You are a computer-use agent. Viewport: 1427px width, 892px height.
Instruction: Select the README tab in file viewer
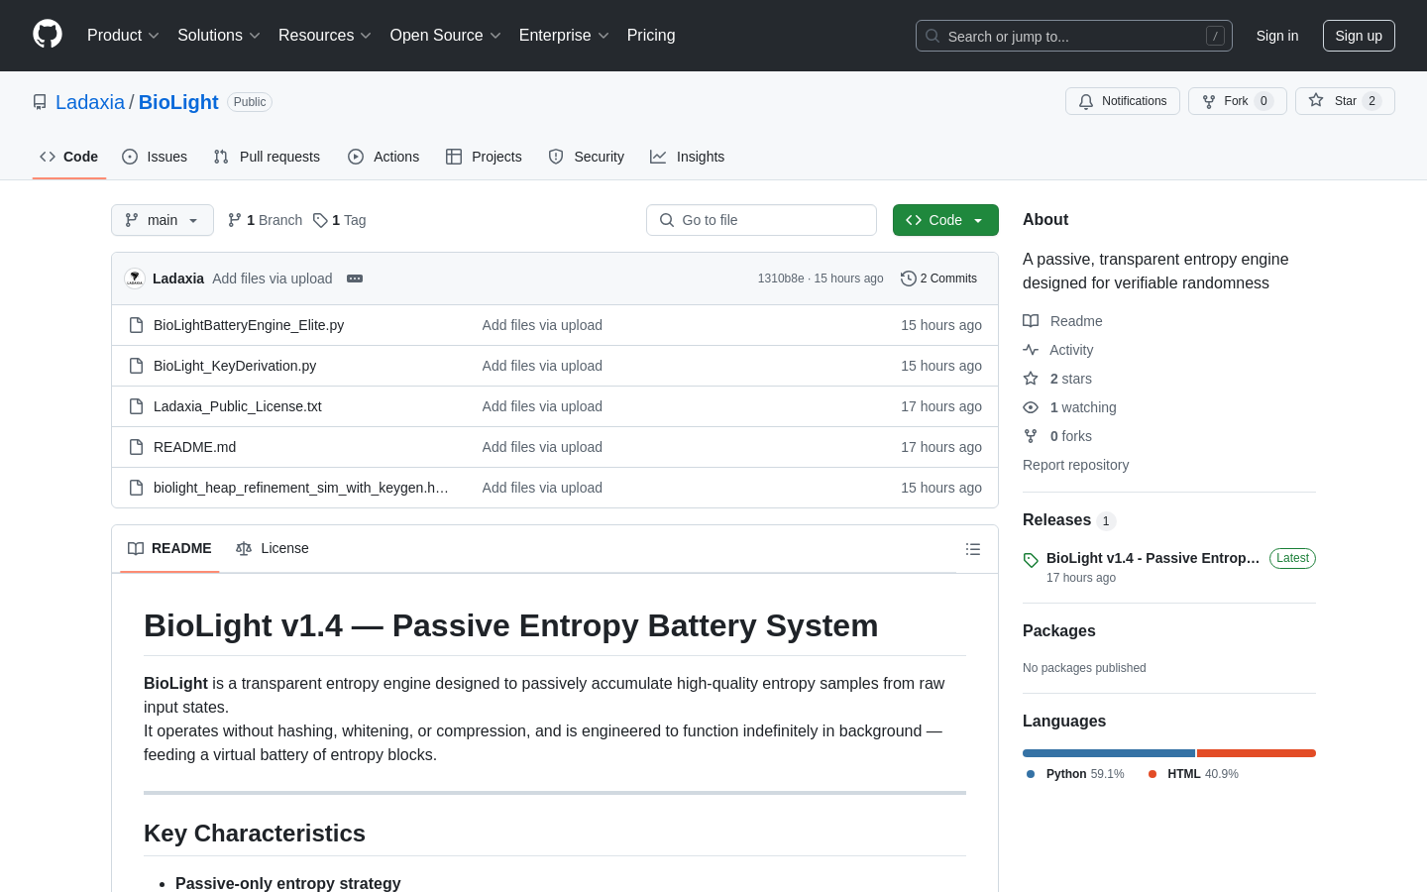[x=169, y=548]
